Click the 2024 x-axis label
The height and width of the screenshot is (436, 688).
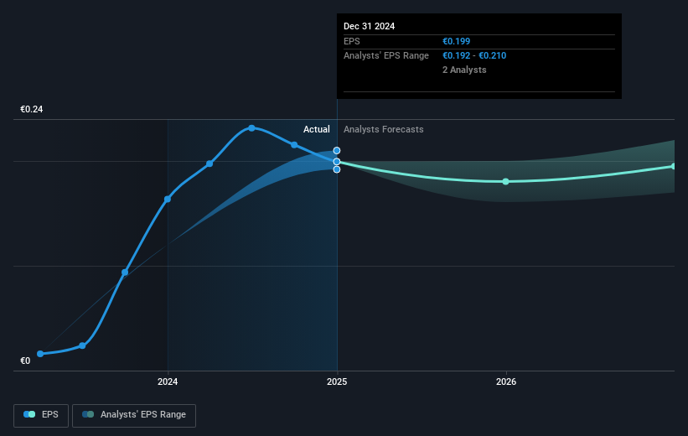(168, 381)
